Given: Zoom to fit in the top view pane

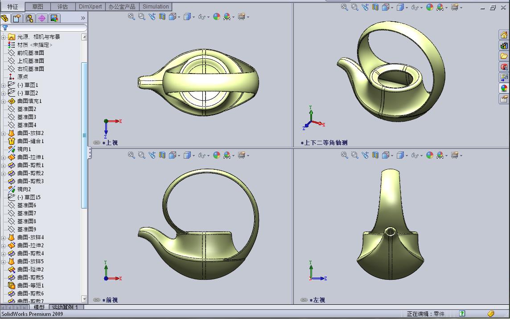Looking at the screenshot, I should [132, 16].
